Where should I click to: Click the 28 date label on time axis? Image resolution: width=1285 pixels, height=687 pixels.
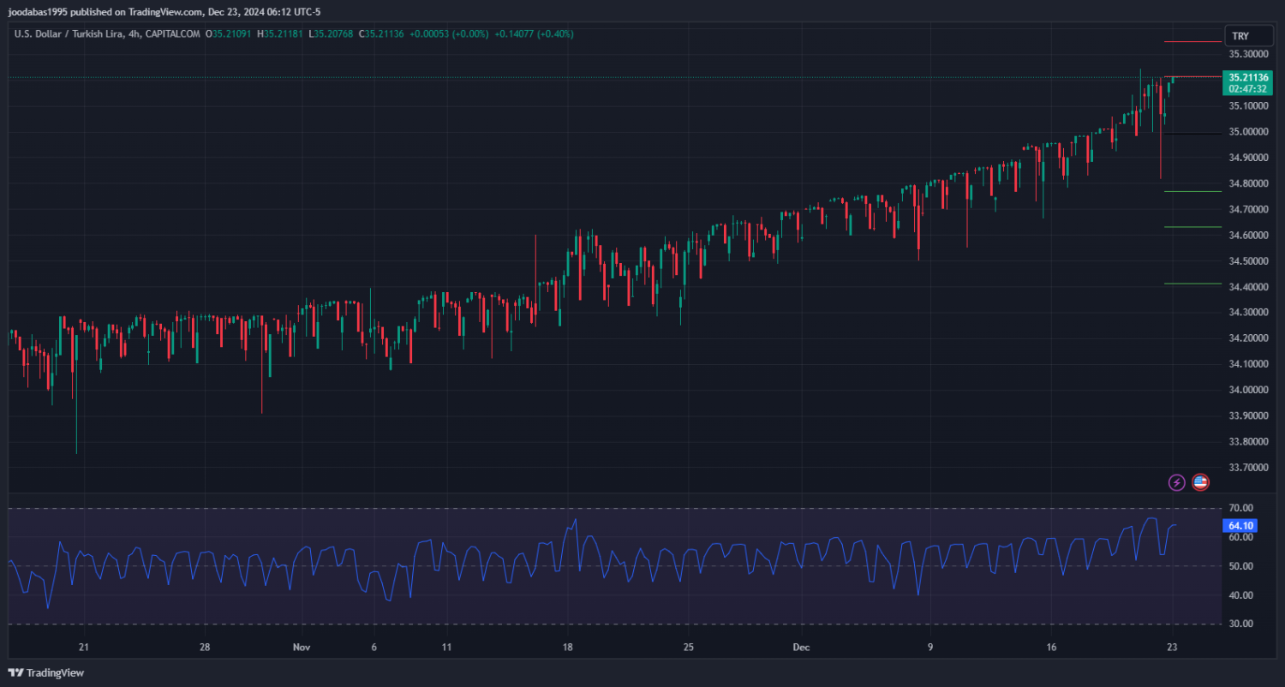[205, 648]
